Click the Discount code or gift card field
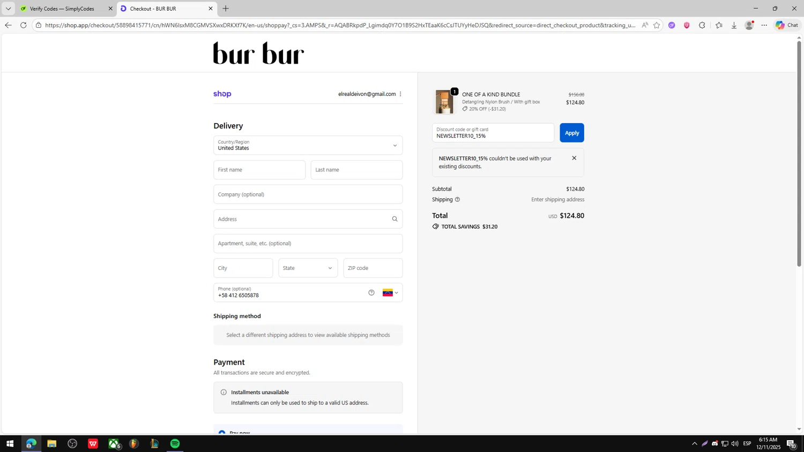This screenshot has width=804, height=452. [x=493, y=133]
